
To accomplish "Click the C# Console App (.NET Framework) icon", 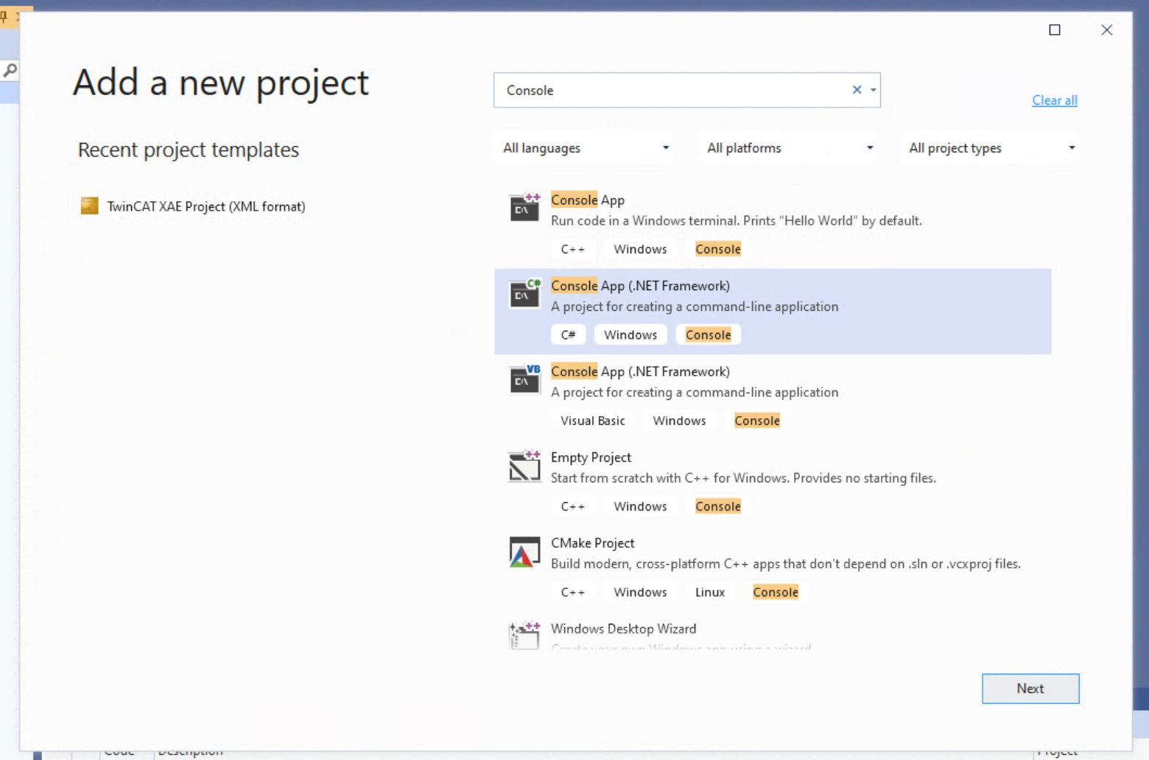I will click(x=524, y=293).
